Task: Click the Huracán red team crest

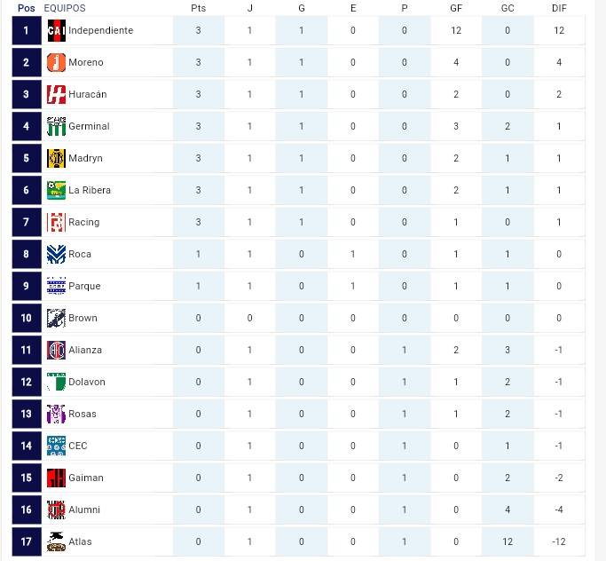Action: (x=56, y=94)
